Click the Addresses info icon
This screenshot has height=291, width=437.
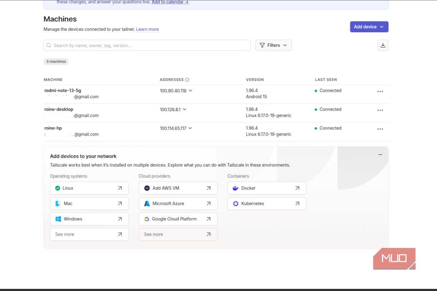(x=187, y=80)
